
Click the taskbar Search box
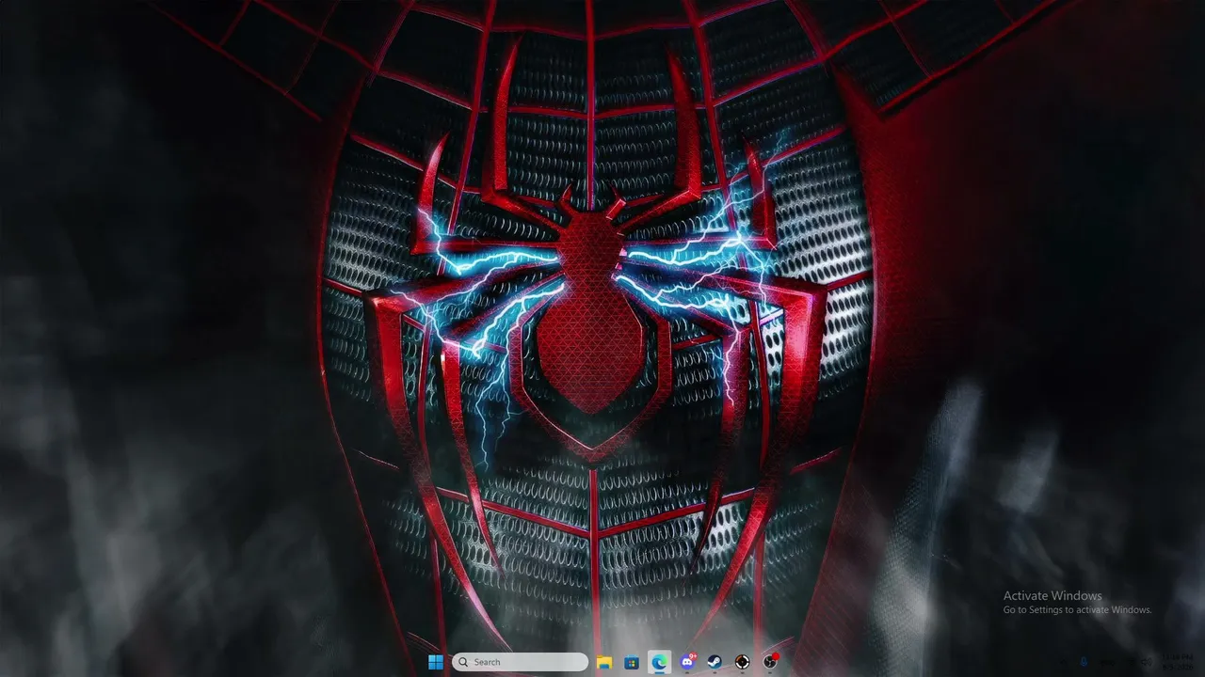[x=520, y=662]
